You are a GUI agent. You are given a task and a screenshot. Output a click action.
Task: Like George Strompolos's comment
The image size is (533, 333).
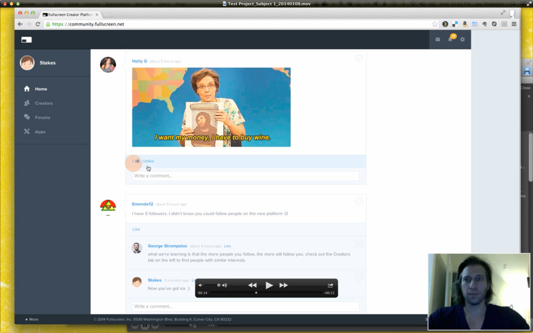coord(227,246)
